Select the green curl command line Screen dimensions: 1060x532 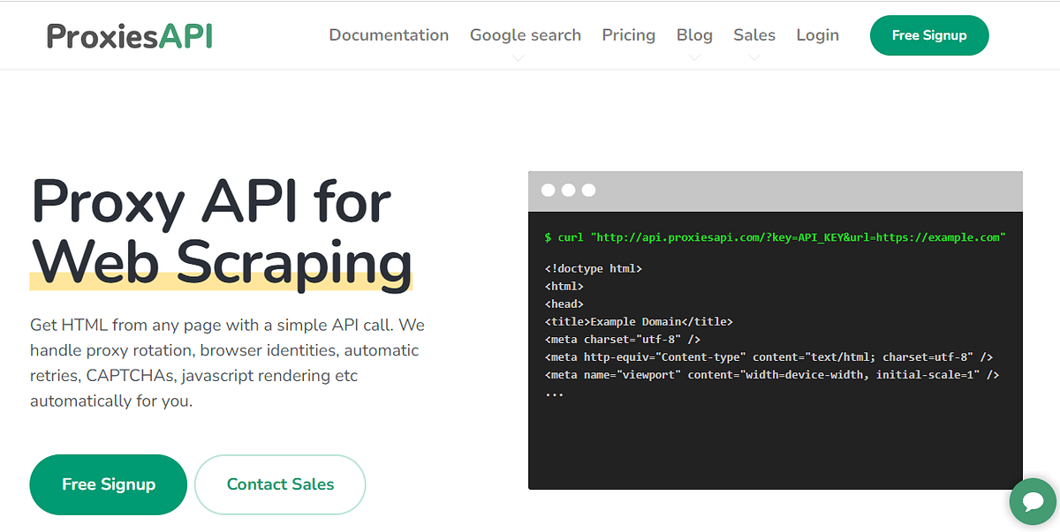(777, 237)
